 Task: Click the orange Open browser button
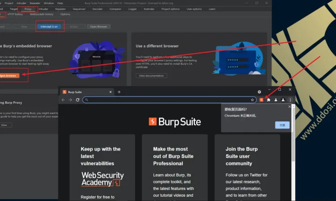pyautogui.click(x=9, y=75)
